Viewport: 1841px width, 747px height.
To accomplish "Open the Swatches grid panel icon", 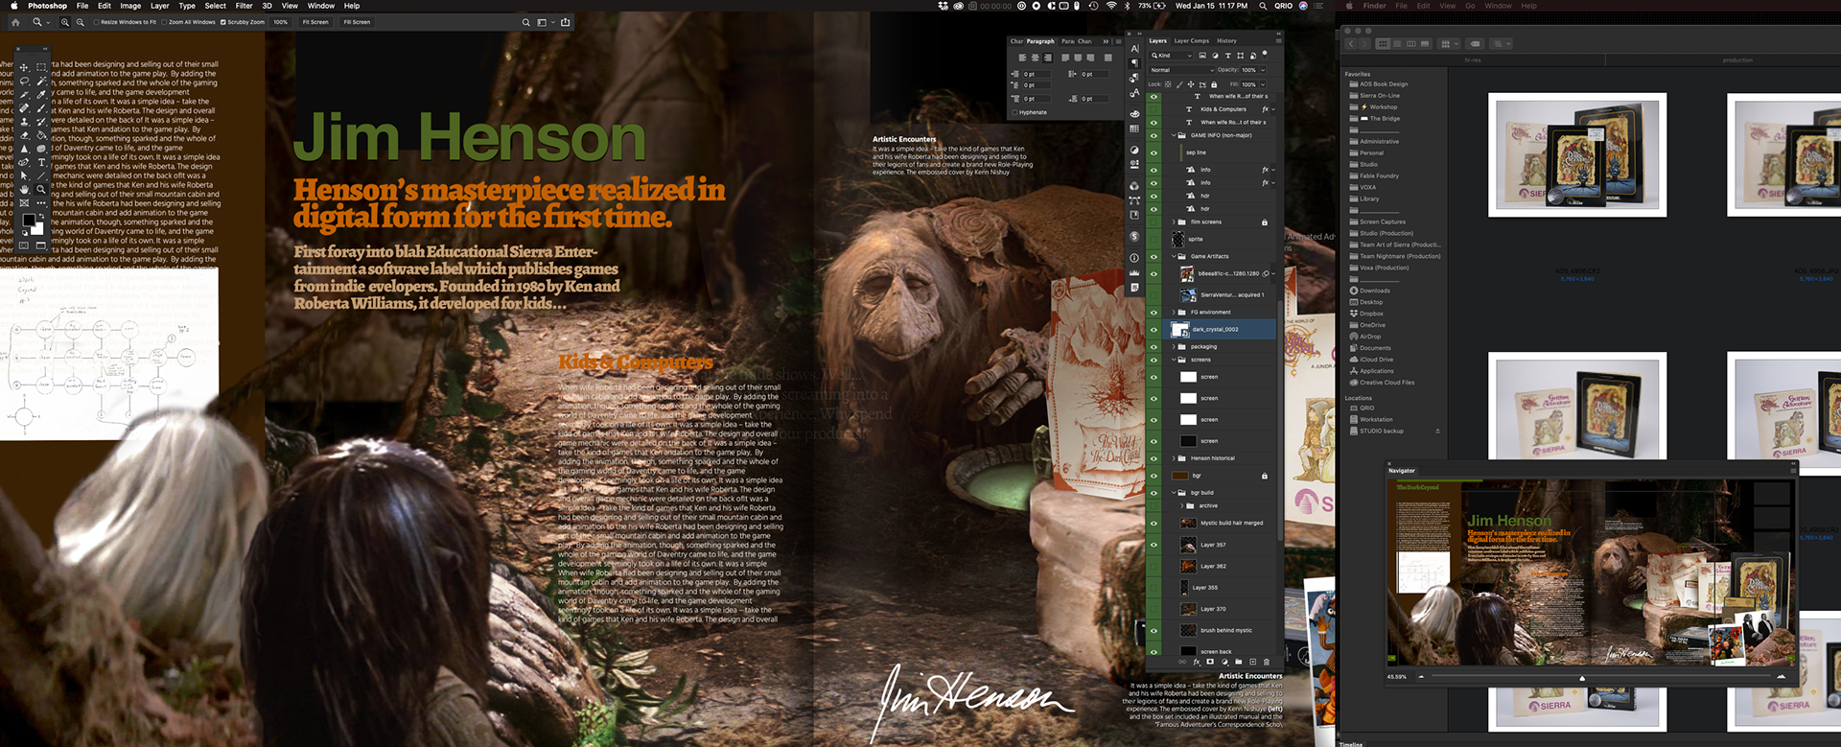I will click(x=1134, y=128).
